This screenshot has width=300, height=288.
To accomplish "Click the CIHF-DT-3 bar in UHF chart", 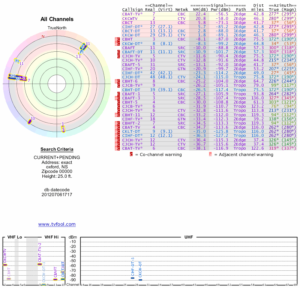I will pos(132,278).
